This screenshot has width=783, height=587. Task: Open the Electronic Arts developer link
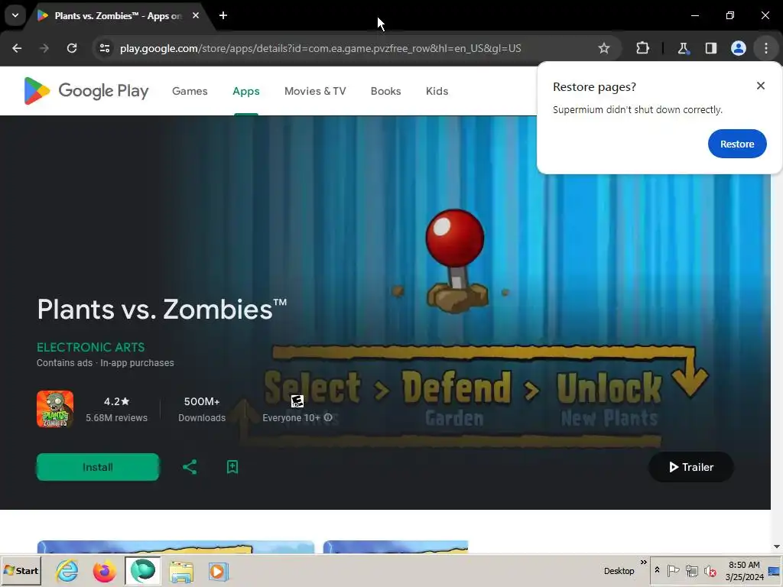coord(91,347)
